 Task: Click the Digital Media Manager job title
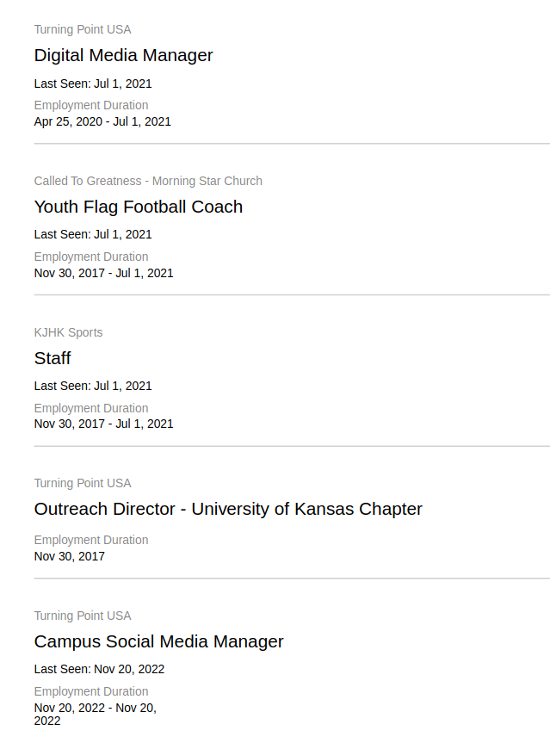point(123,55)
